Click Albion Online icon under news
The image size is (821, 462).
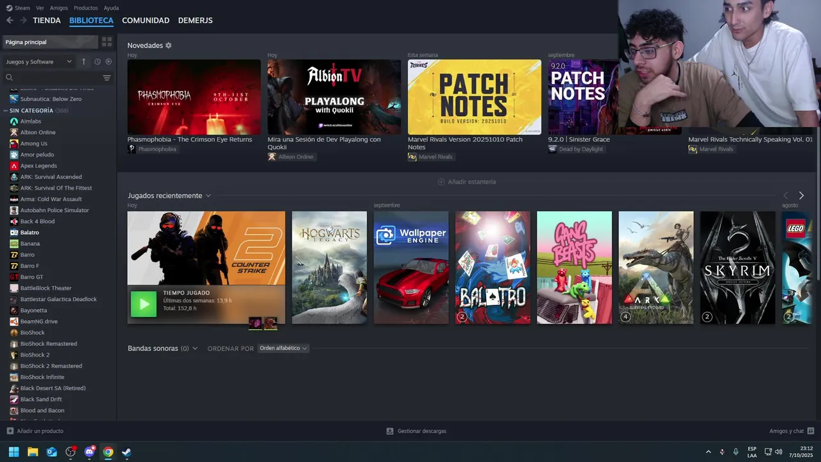272,157
